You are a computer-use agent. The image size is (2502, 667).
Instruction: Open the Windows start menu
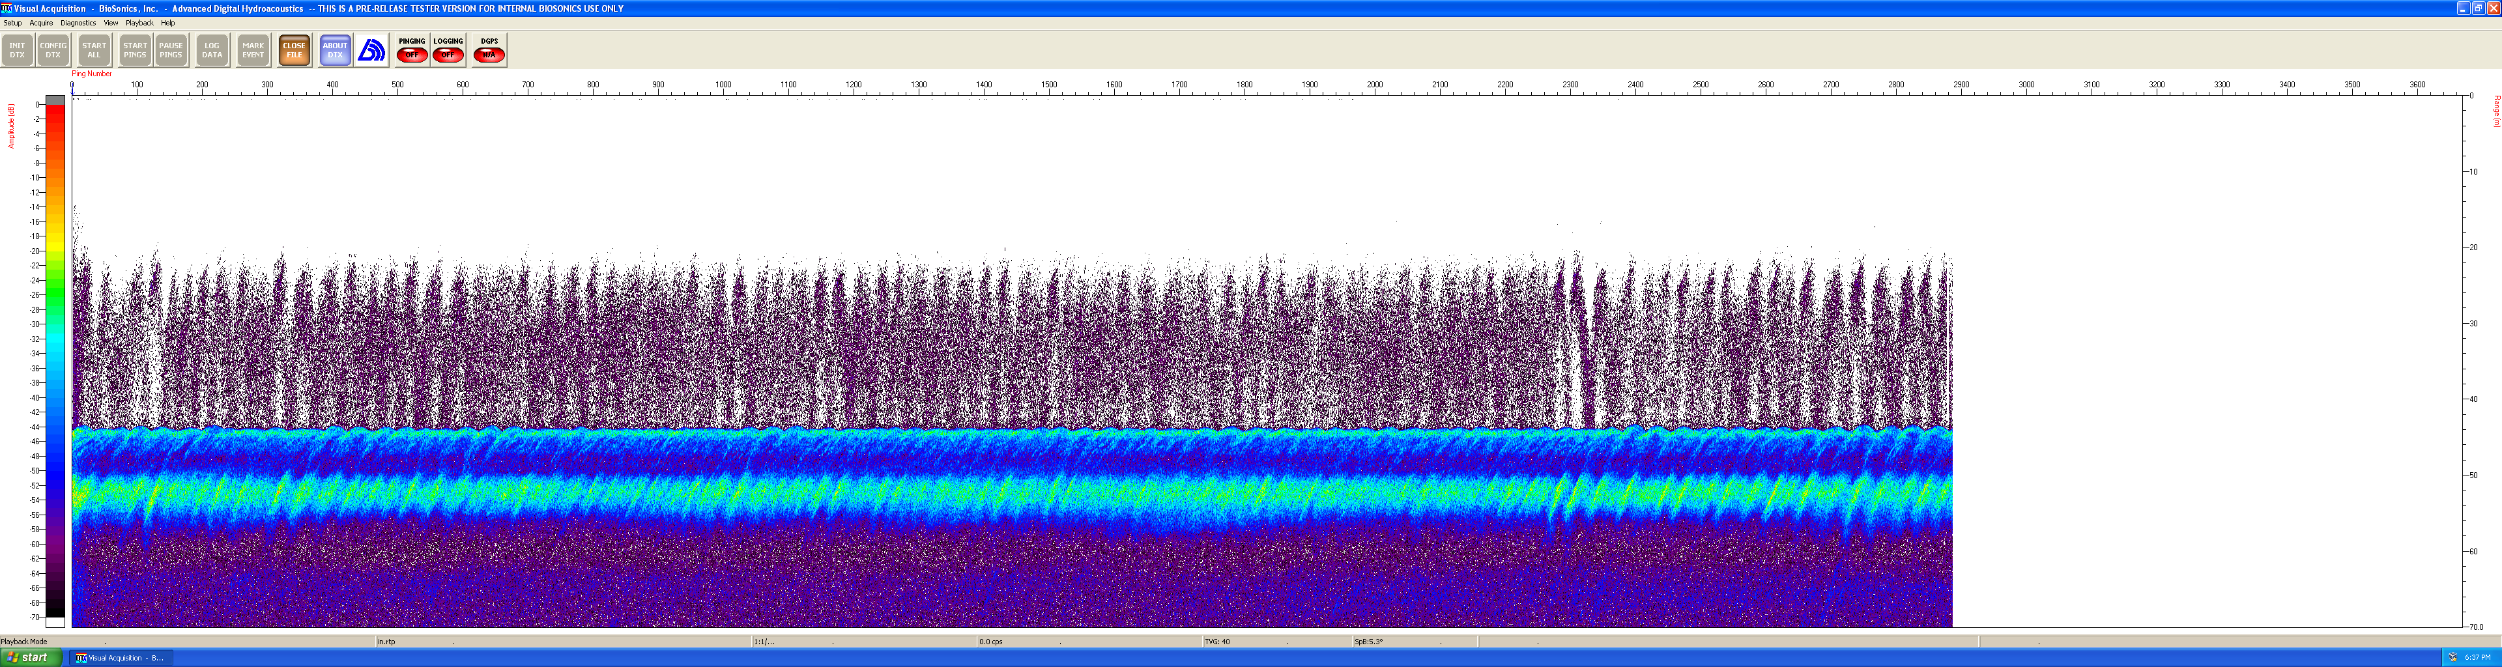31,657
